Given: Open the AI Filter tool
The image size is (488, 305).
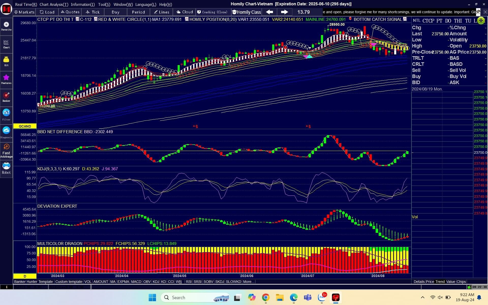Looking at the screenshot, I should tap(6, 115).
